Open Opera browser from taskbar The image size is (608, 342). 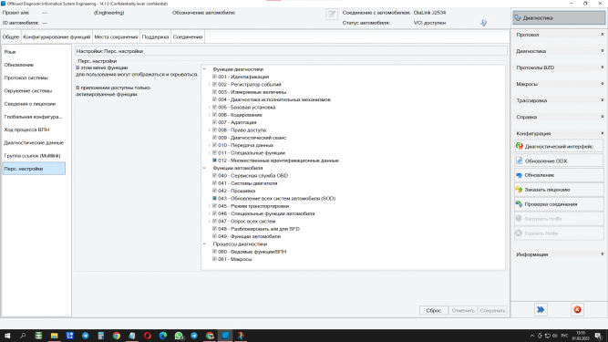pos(148,336)
